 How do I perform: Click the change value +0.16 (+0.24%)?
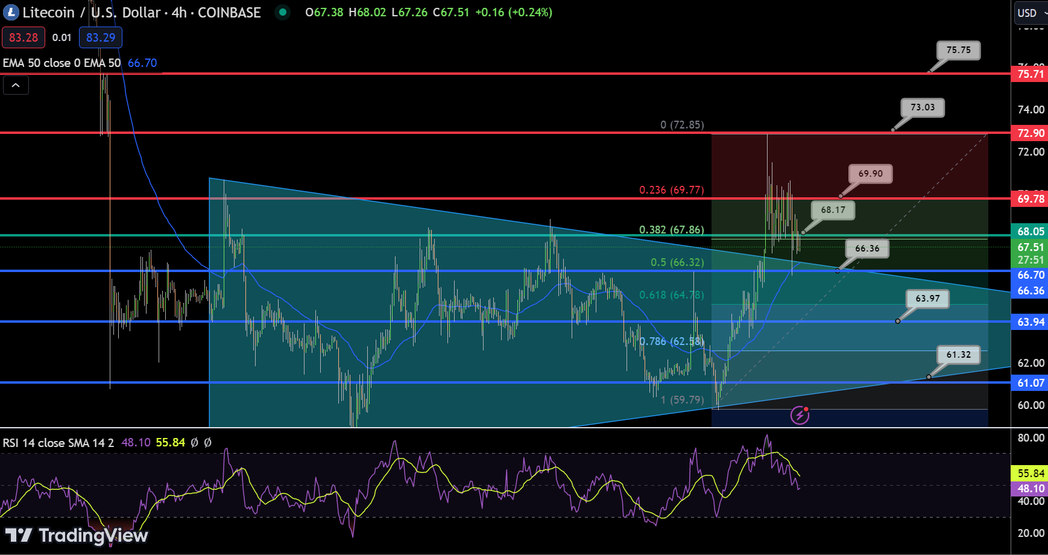point(514,12)
